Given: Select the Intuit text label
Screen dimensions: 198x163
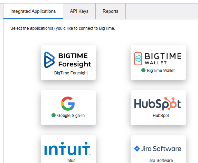Looking at the screenshot, I should point(71,161).
